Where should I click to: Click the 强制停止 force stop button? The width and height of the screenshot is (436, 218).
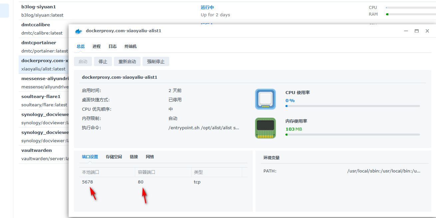[x=156, y=61]
